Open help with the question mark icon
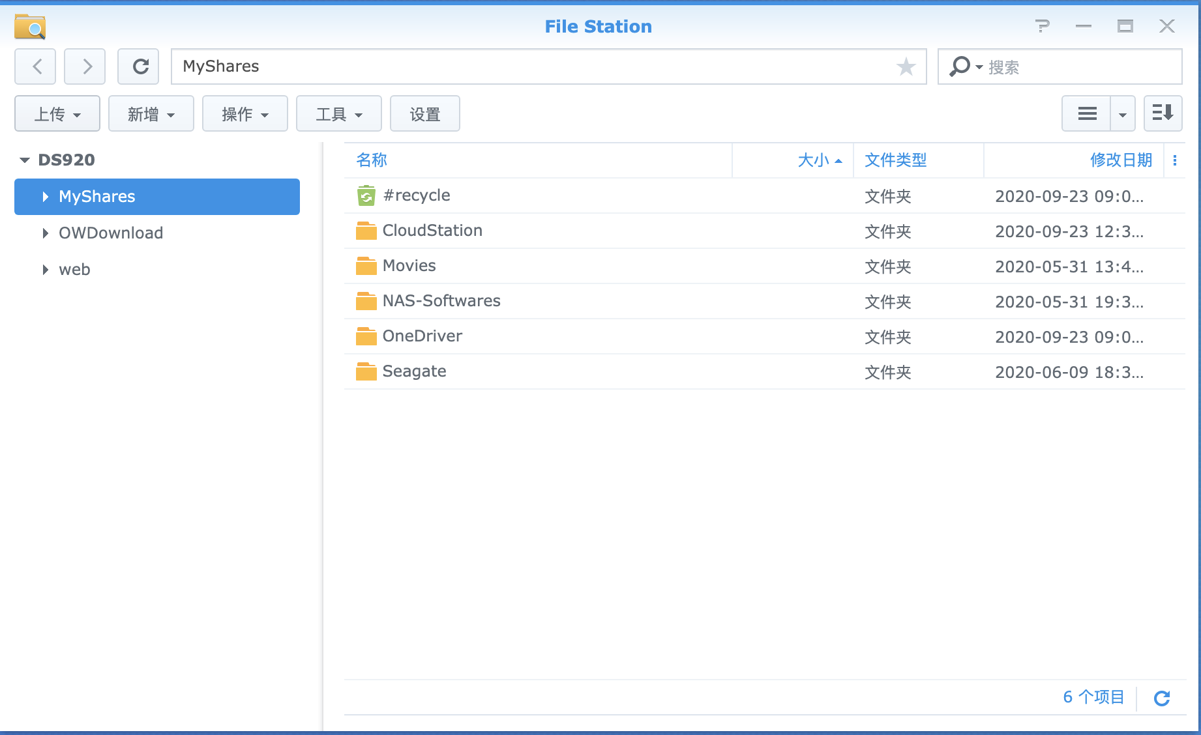The image size is (1201, 735). pyautogui.click(x=1043, y=26)
